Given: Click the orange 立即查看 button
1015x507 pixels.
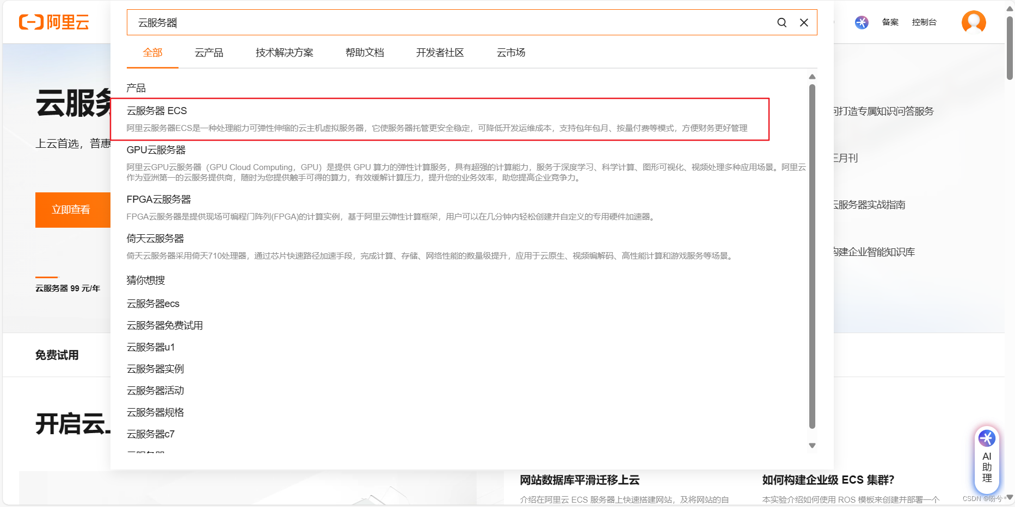Looking at the screenshot, I should 73,210.
